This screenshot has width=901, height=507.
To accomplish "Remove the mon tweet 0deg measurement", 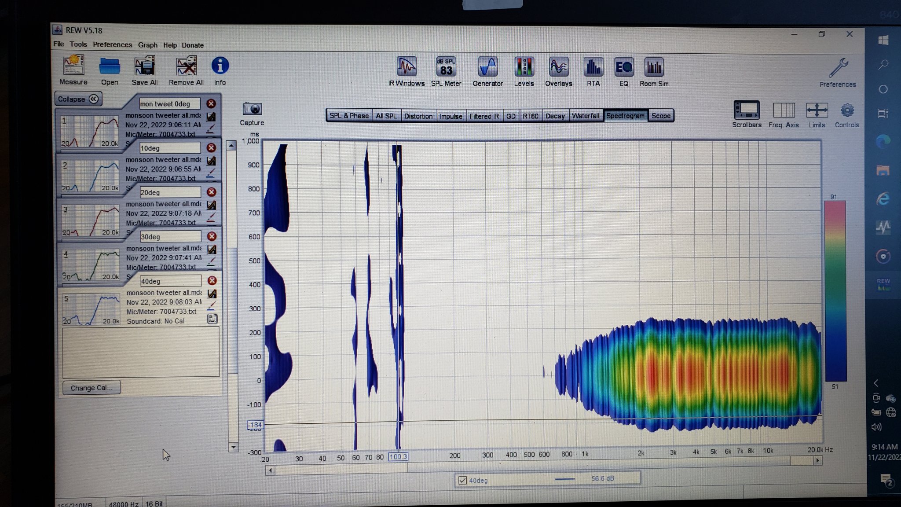I will click(211, 103).
